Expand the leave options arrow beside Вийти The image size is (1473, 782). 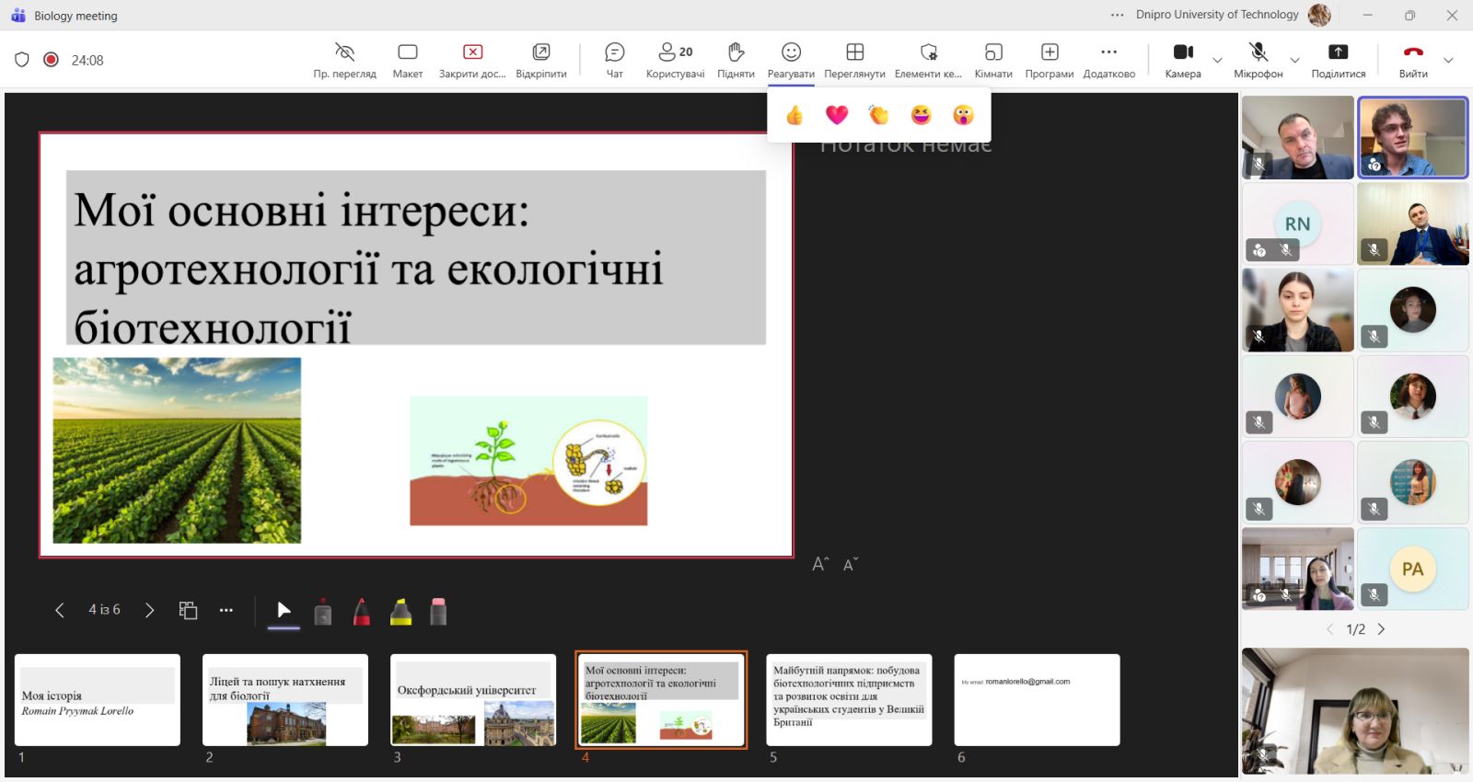click(x=1448, y=61)
